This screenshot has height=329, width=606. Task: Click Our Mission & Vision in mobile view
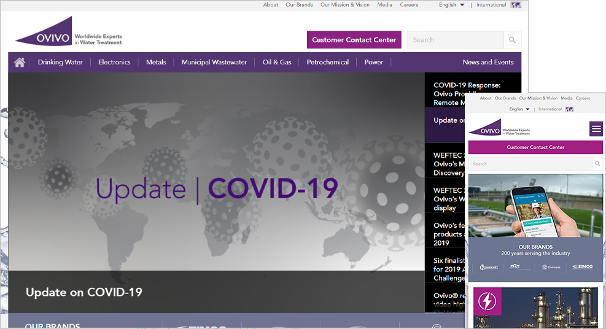(538, 98)
